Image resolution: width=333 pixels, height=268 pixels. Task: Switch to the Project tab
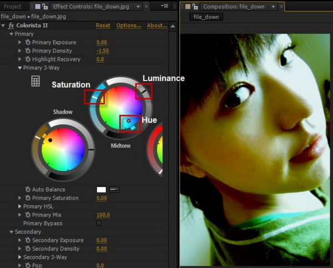coord(12,7)
